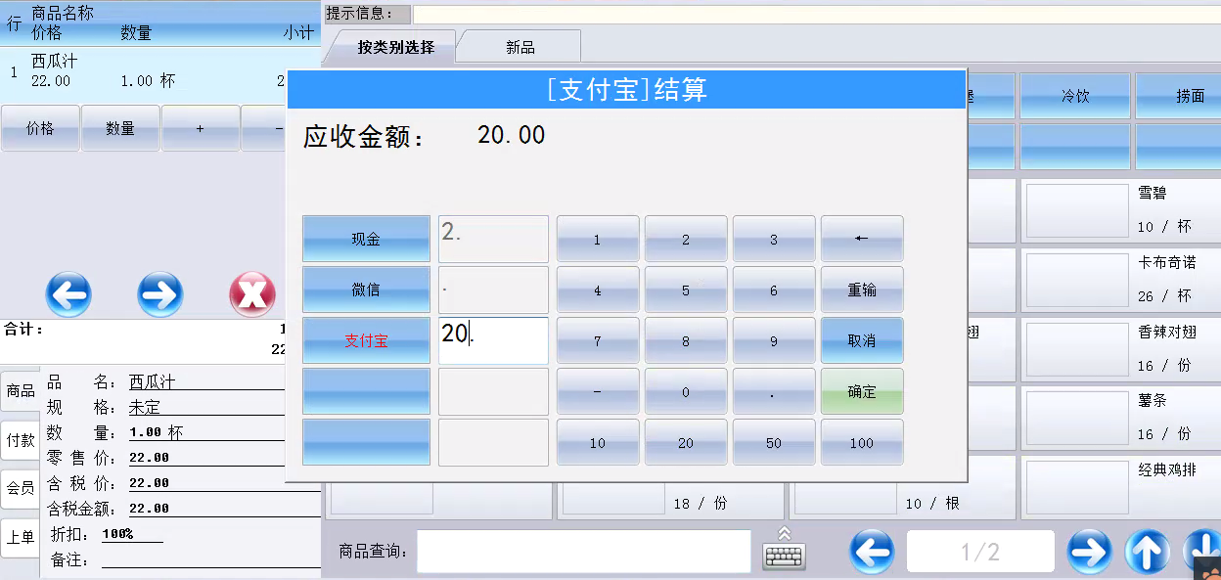
Task: Open the 会员 side tab
Action: click(21, 488)
